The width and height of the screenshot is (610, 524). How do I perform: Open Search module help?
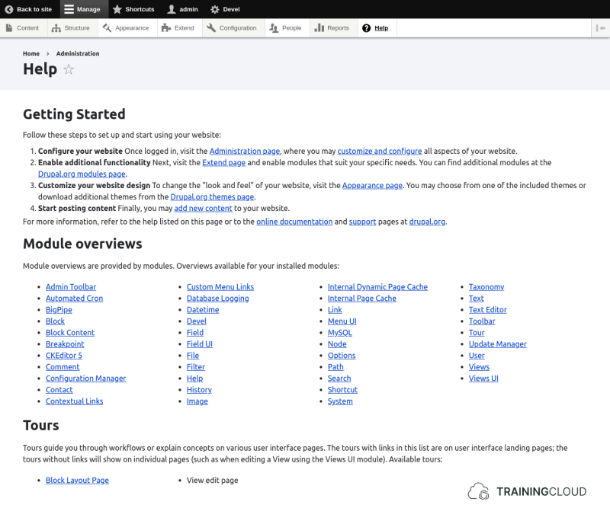click(339, 379)
